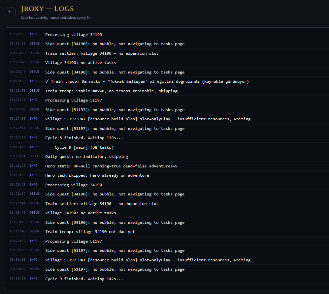Click the DEBUG label at 19:26:53

(34, 91)
